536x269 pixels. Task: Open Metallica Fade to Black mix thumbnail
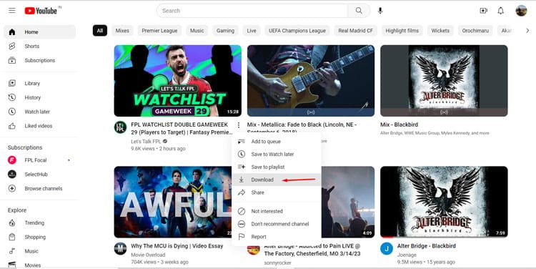tap(311, 81)
